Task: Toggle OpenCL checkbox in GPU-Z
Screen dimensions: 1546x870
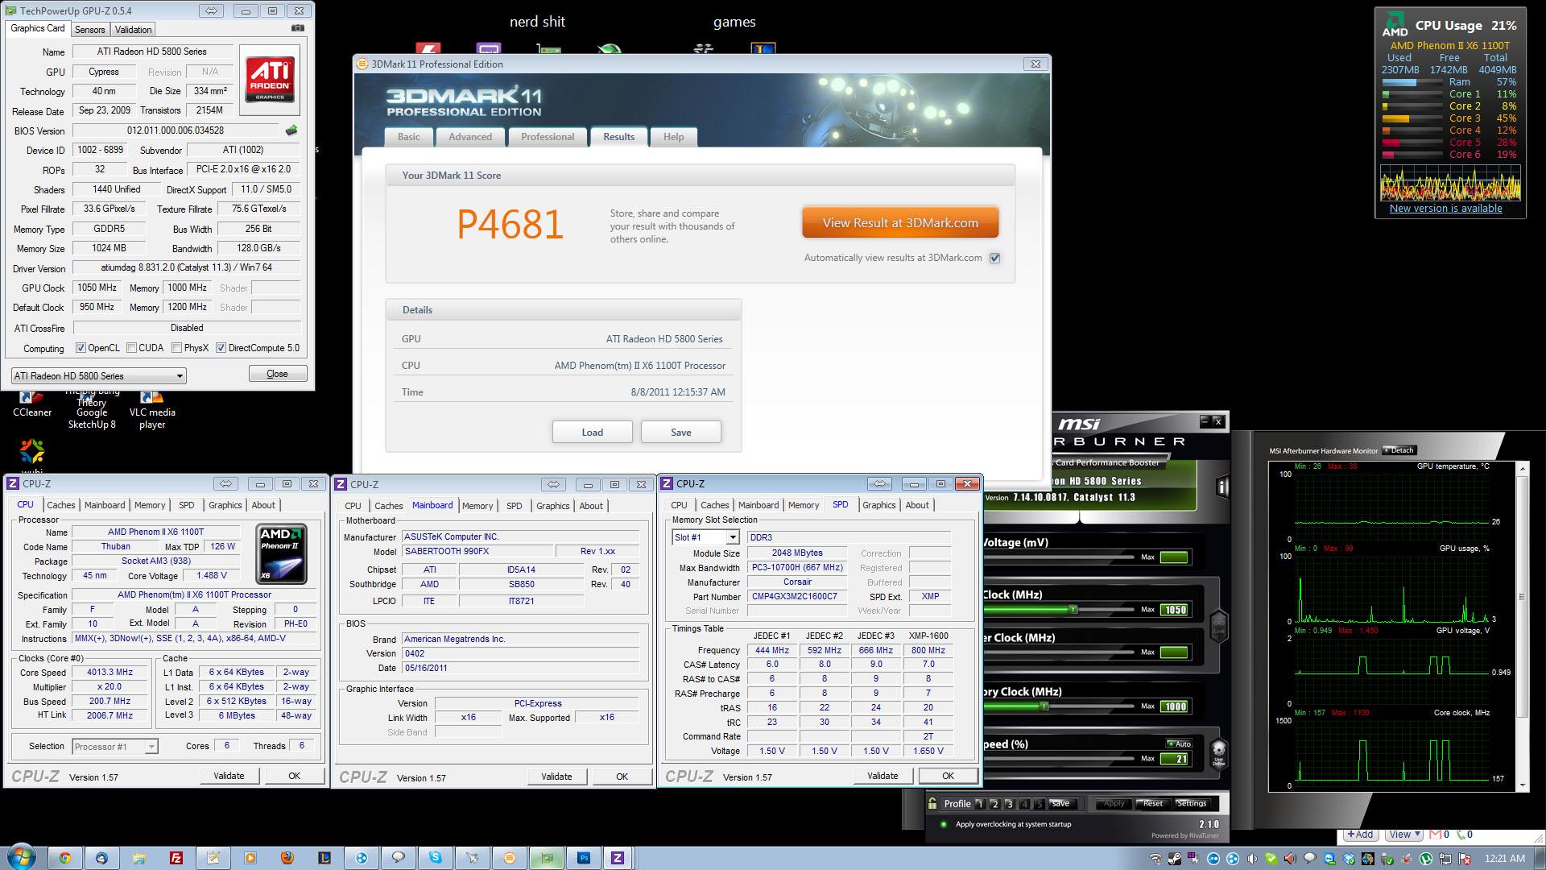Action: pos(81,348)
